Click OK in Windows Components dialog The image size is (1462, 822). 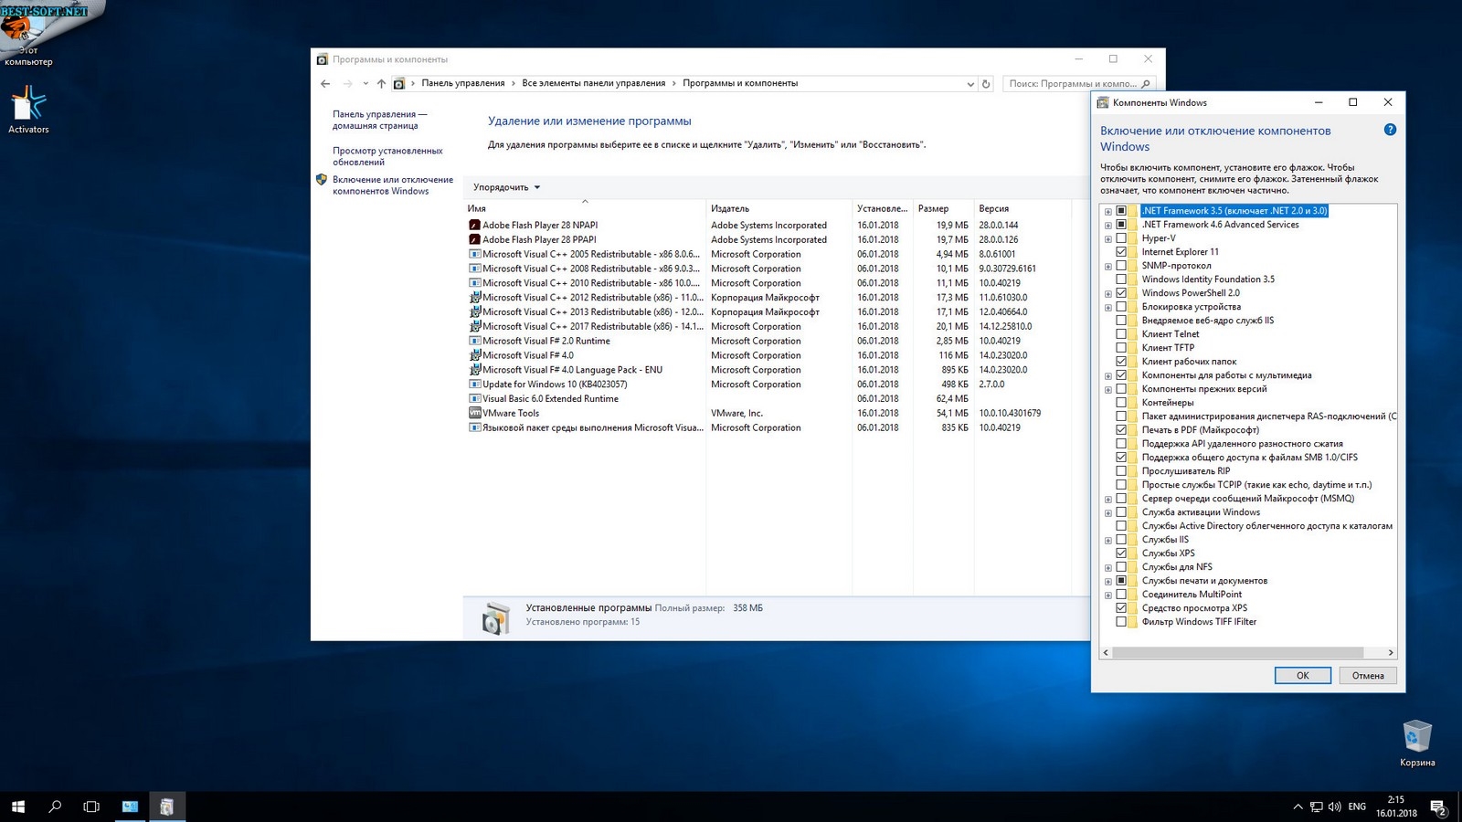(1302, 676)
